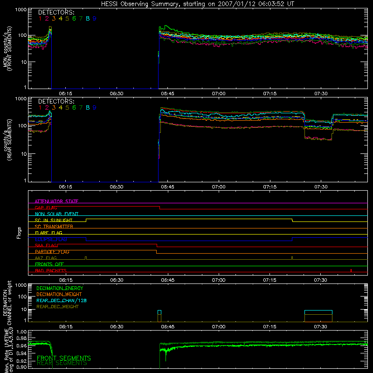The height and width of the screenshot is (373, 373).
Task: Click 06:30 tick label below decimation plot
Action: tap(117, 327)
